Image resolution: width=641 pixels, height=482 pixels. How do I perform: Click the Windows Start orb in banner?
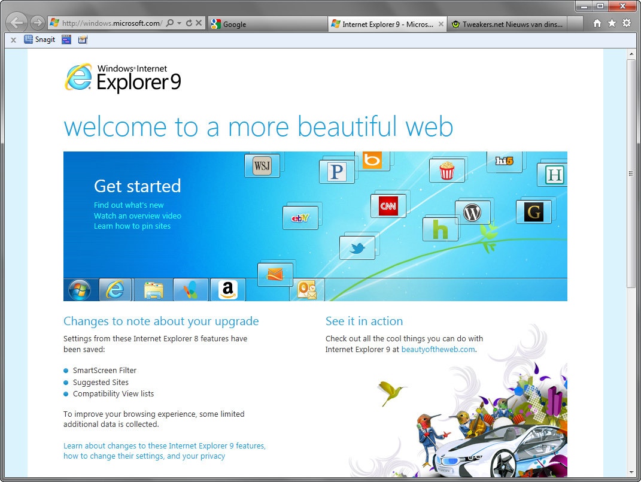80,290
